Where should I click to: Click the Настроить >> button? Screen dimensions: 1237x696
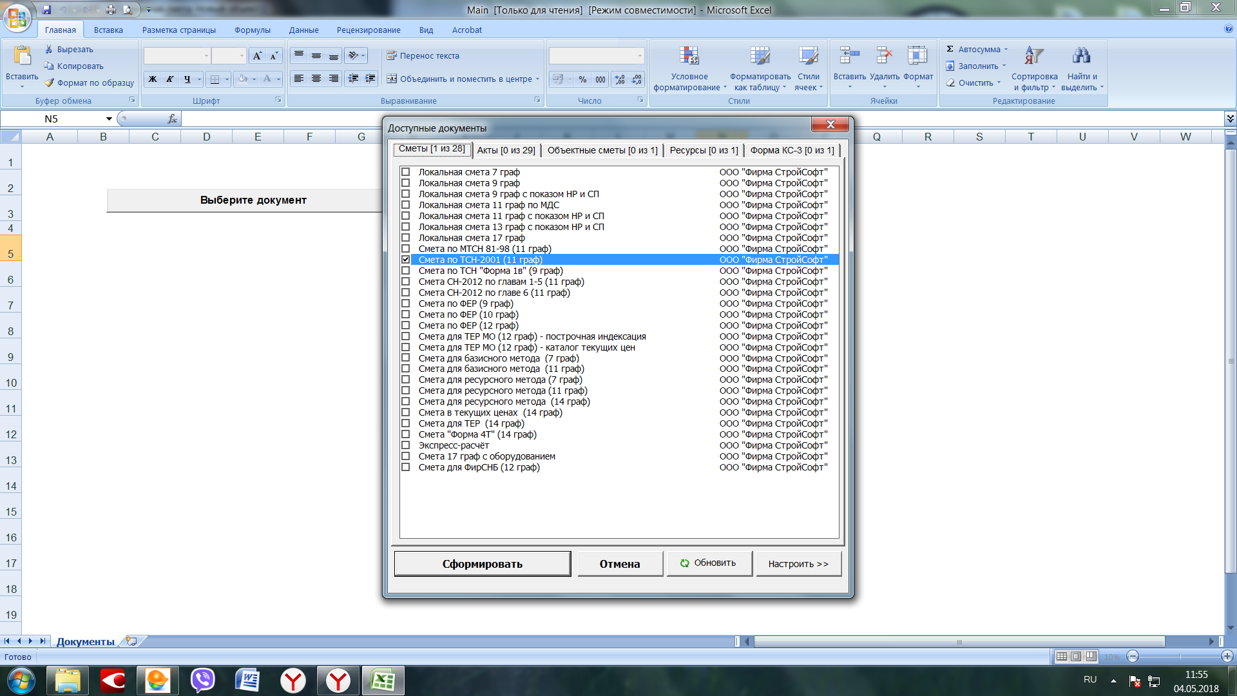click(x=798, y=564)
